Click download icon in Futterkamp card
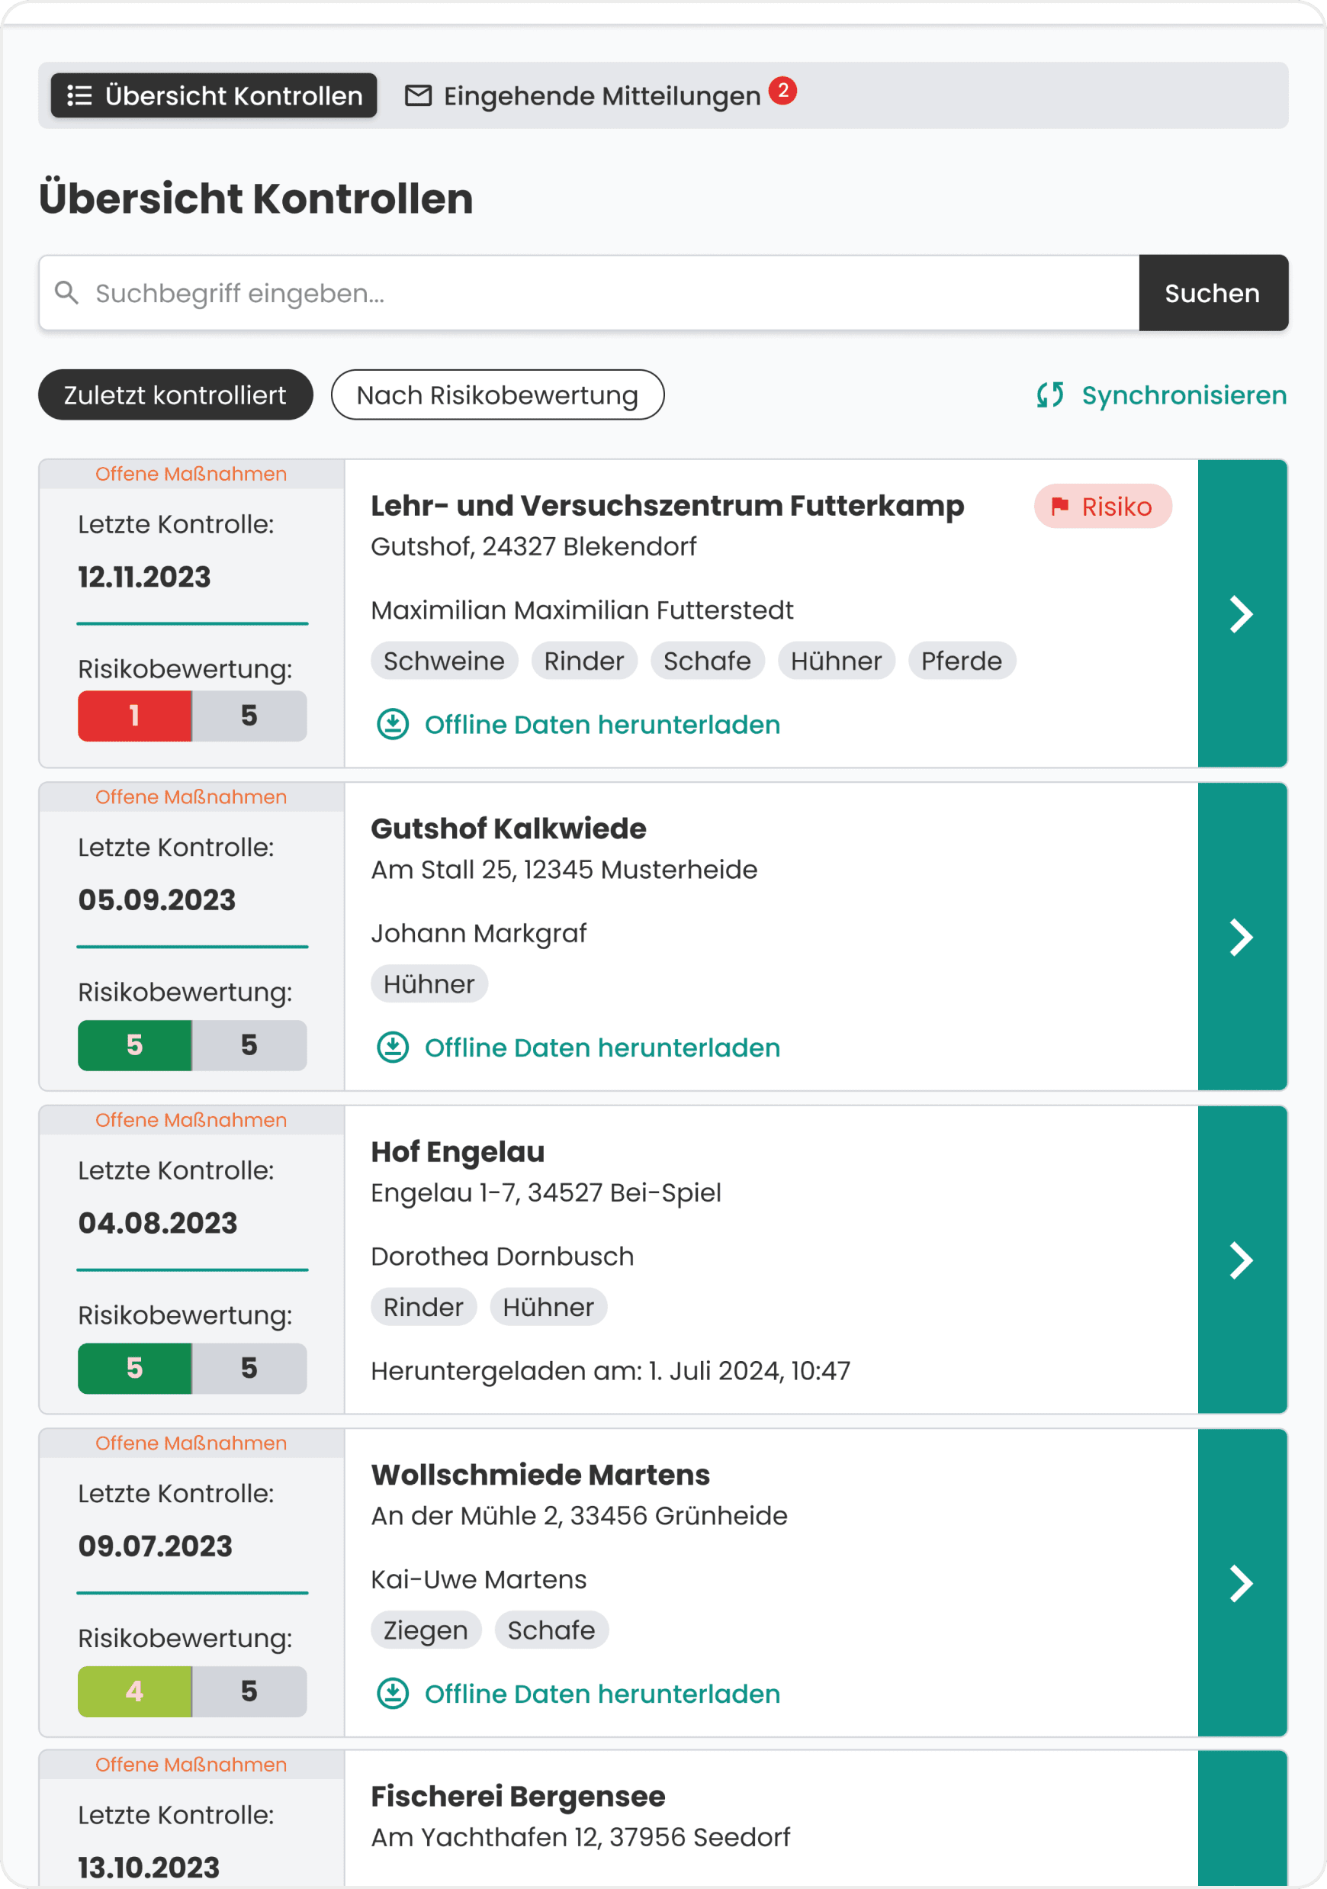1327x1889 pixels. tap(393, 725)
